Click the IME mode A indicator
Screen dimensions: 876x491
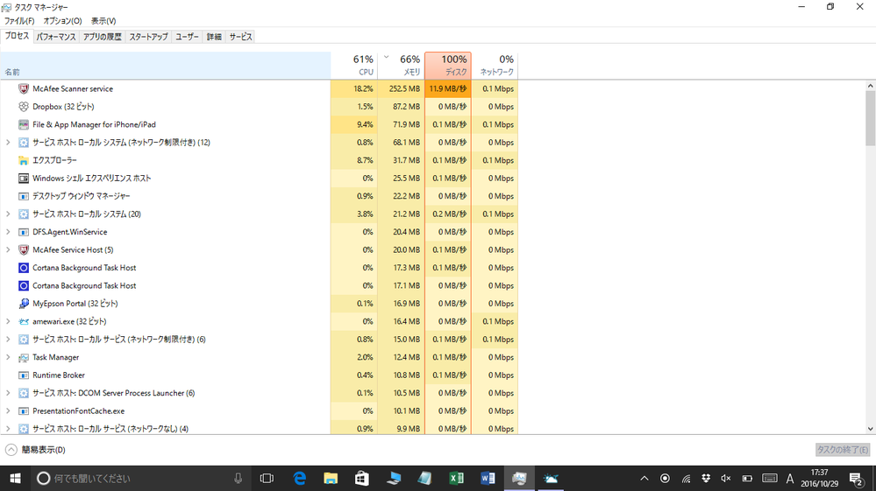click(x=790, y=478)
